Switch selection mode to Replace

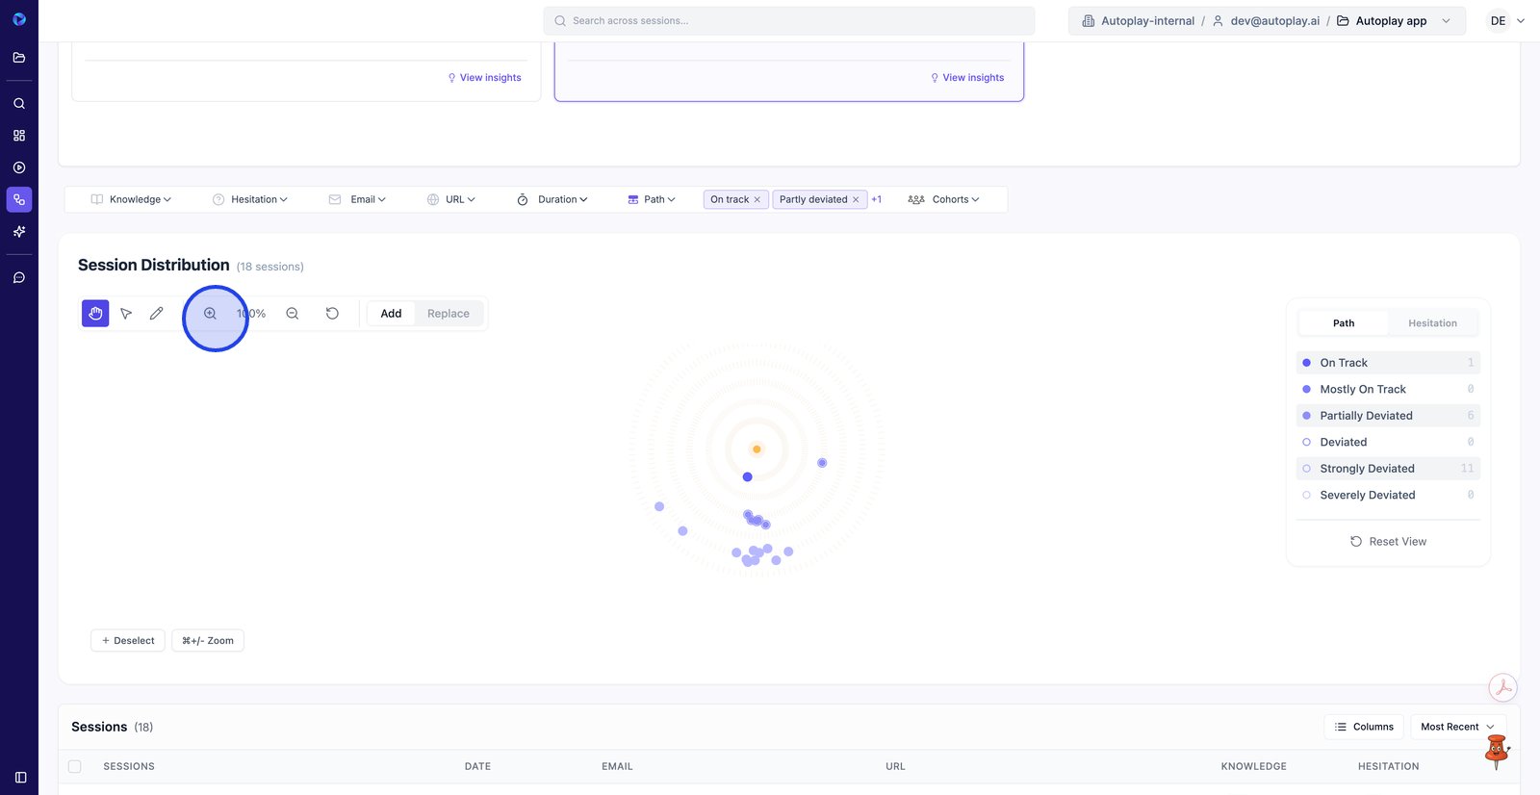tap(449, 314)
